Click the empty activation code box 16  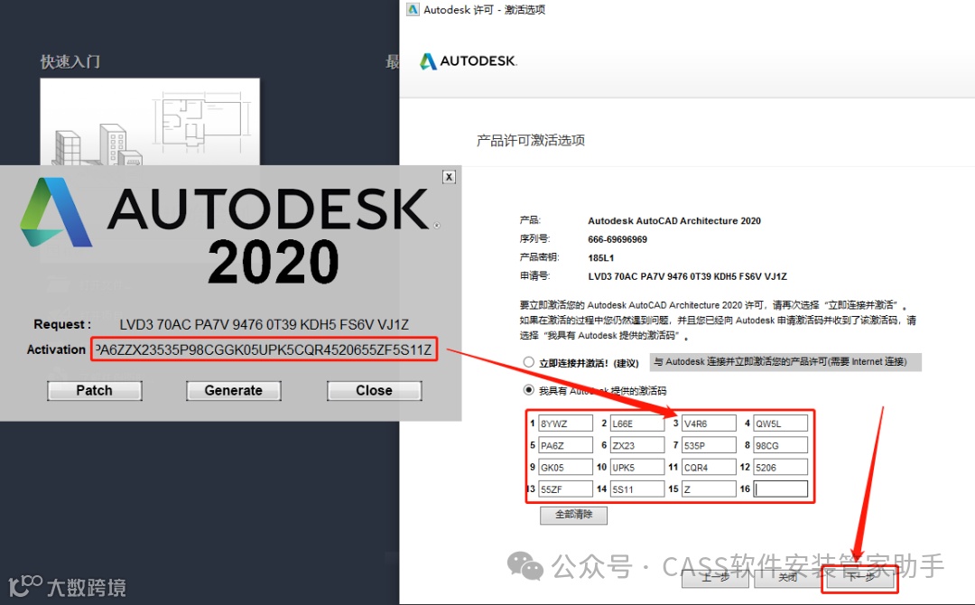coord(780,489)
